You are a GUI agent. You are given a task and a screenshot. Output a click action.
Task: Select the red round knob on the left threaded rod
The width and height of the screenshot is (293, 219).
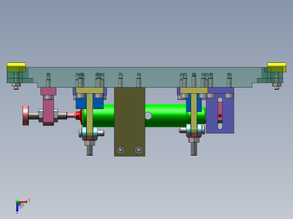pyautogui.click(x=26, y=116)
